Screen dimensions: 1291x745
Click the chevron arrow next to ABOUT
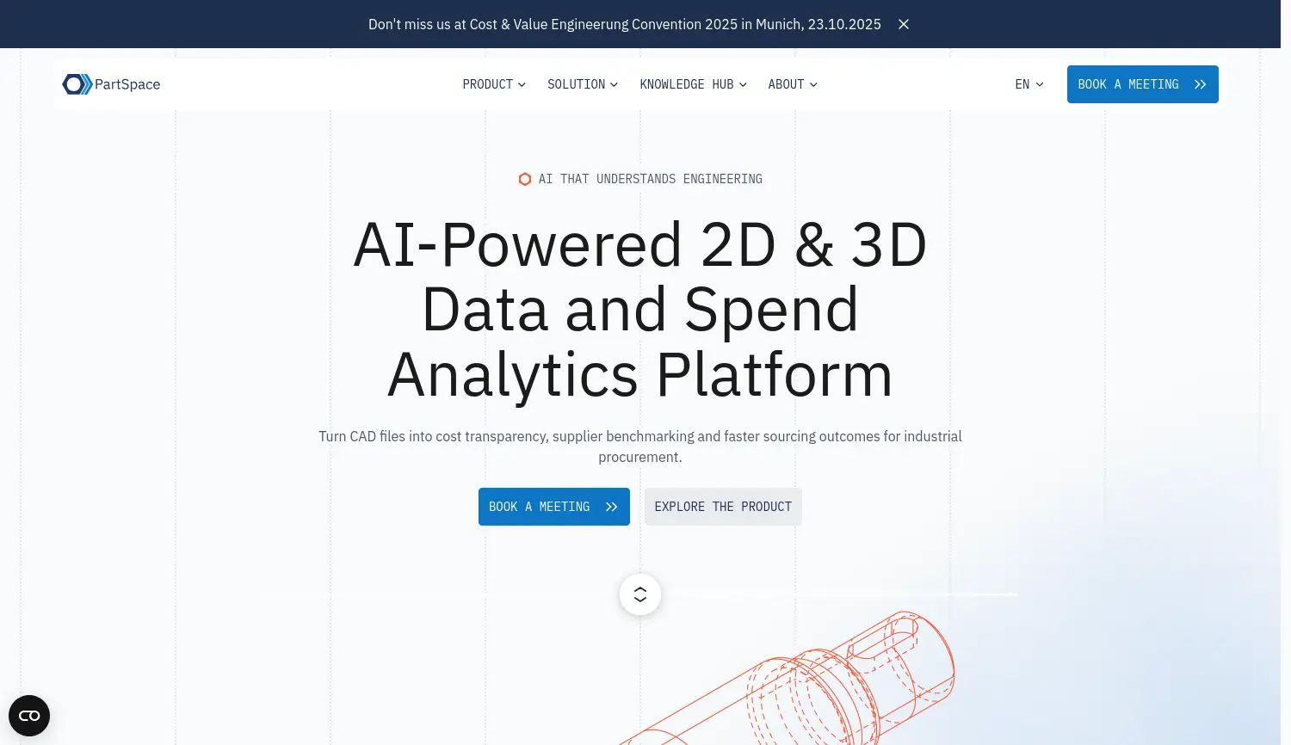813,85
